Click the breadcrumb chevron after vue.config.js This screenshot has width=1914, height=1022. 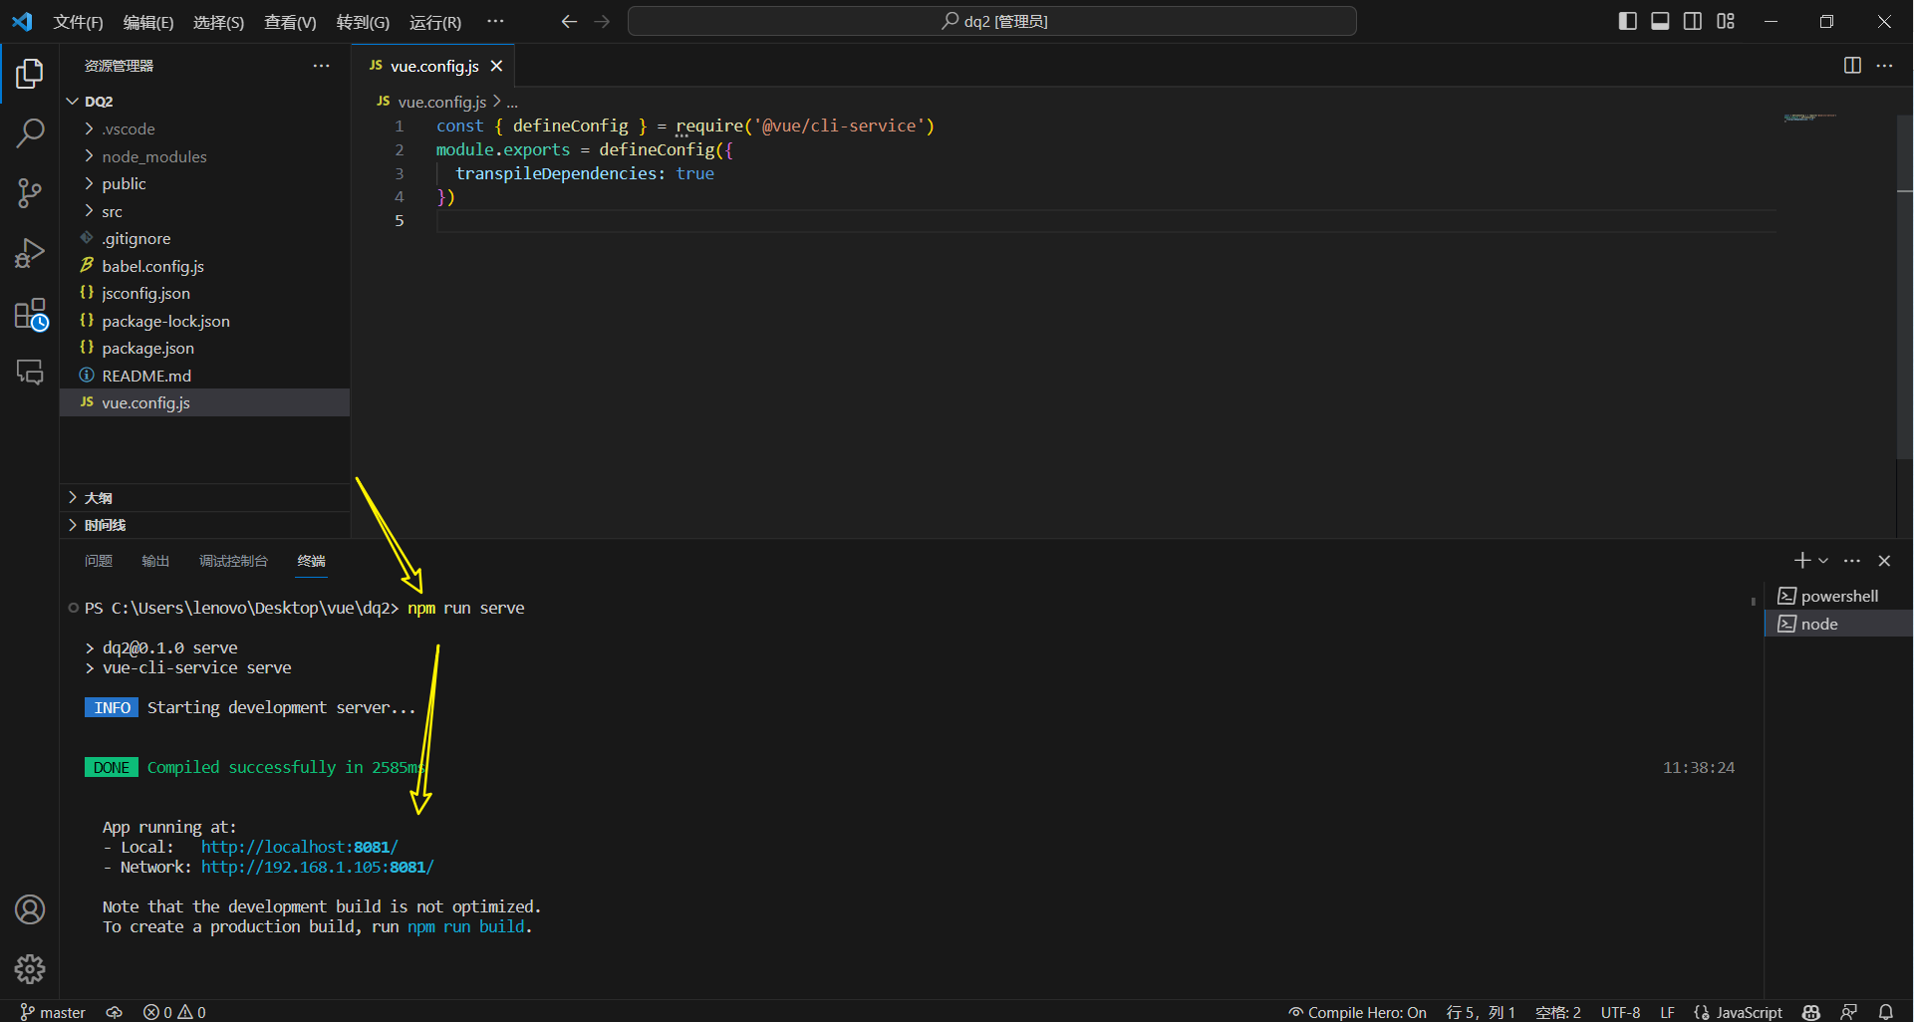(496, 102)
